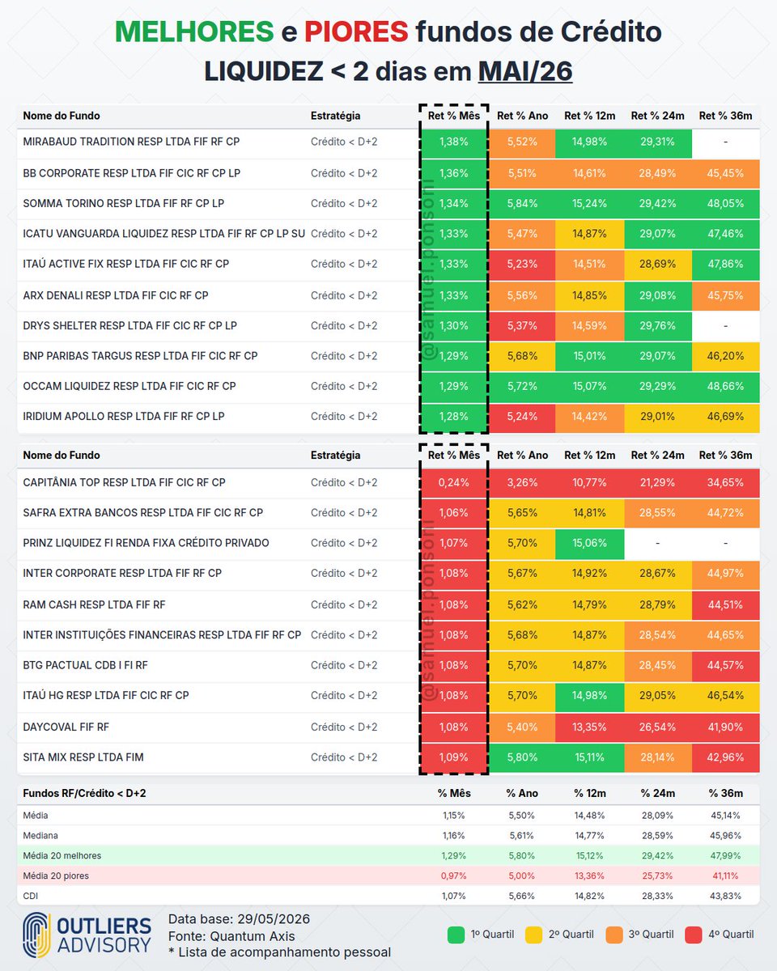Click the Média 20 piores row label
Image resolution: width=777 pixels, height=971 pixels.
click(56, 876)
